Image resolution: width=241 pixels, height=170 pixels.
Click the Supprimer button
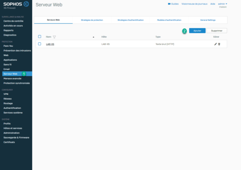click(x=217, y=31)
